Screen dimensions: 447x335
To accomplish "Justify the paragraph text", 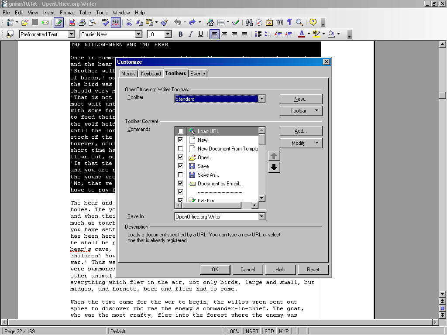I will pos(244,34).
